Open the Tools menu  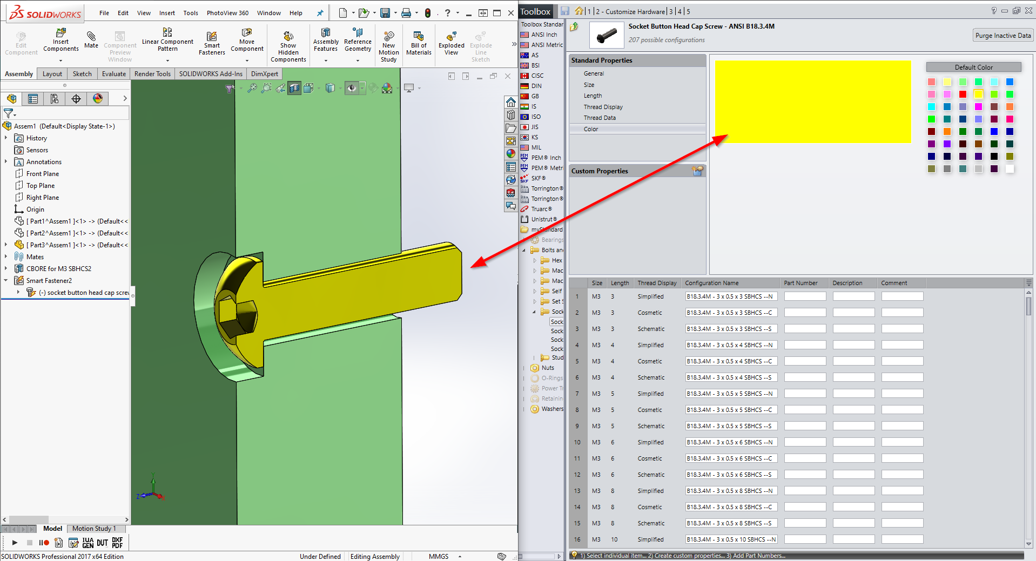point(191,13)
